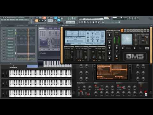Click the tempo display in the transport panel

(x=50, y=20)
